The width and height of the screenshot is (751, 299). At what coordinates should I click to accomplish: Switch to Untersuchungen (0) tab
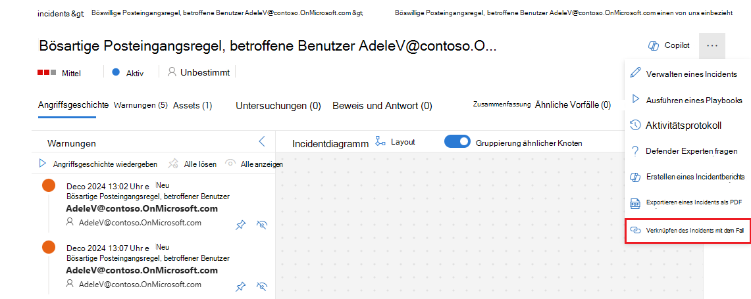(x=278, y=106)
